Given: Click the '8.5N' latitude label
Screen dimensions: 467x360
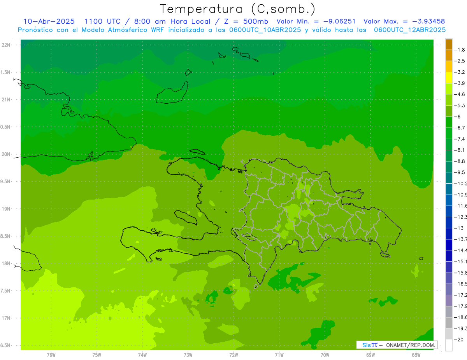Looking at the screenshot, I should [x=6, y=236].
